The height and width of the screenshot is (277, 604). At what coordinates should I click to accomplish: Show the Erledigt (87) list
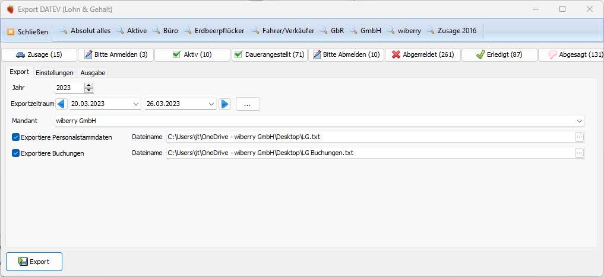tap(499, 54)
